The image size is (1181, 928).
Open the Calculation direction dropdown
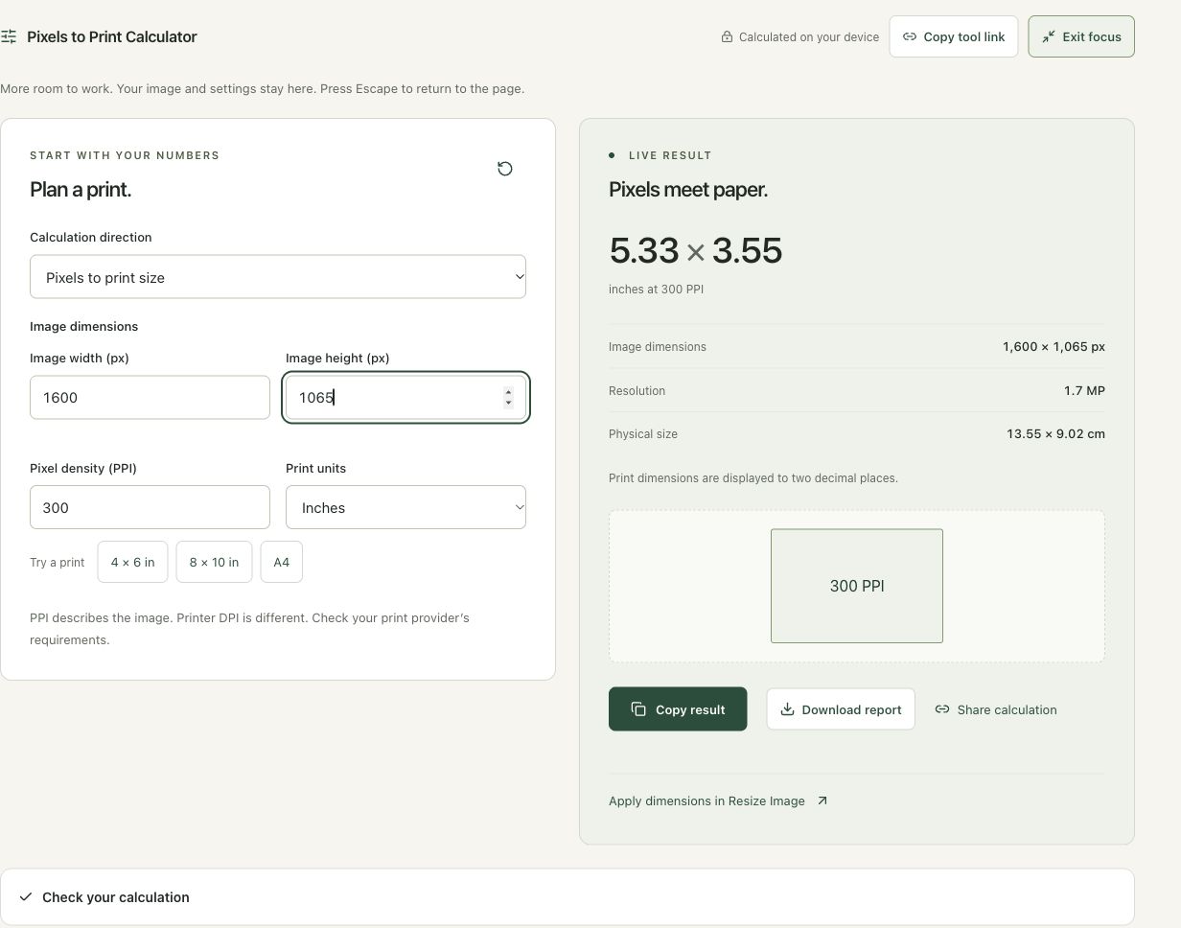[x=278, y=277]
